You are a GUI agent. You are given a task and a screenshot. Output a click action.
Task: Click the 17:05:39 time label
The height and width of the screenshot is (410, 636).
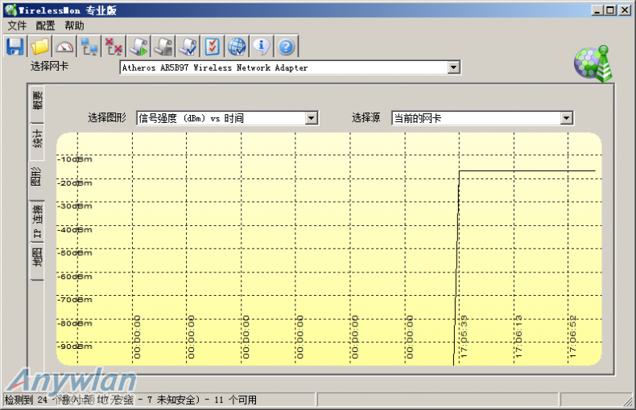point(464,337)
